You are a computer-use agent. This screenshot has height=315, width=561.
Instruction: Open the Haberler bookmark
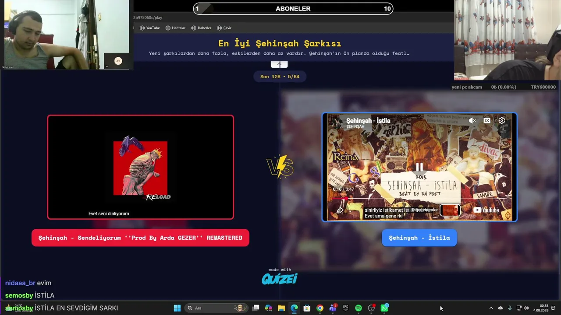(x=201, y=28)
